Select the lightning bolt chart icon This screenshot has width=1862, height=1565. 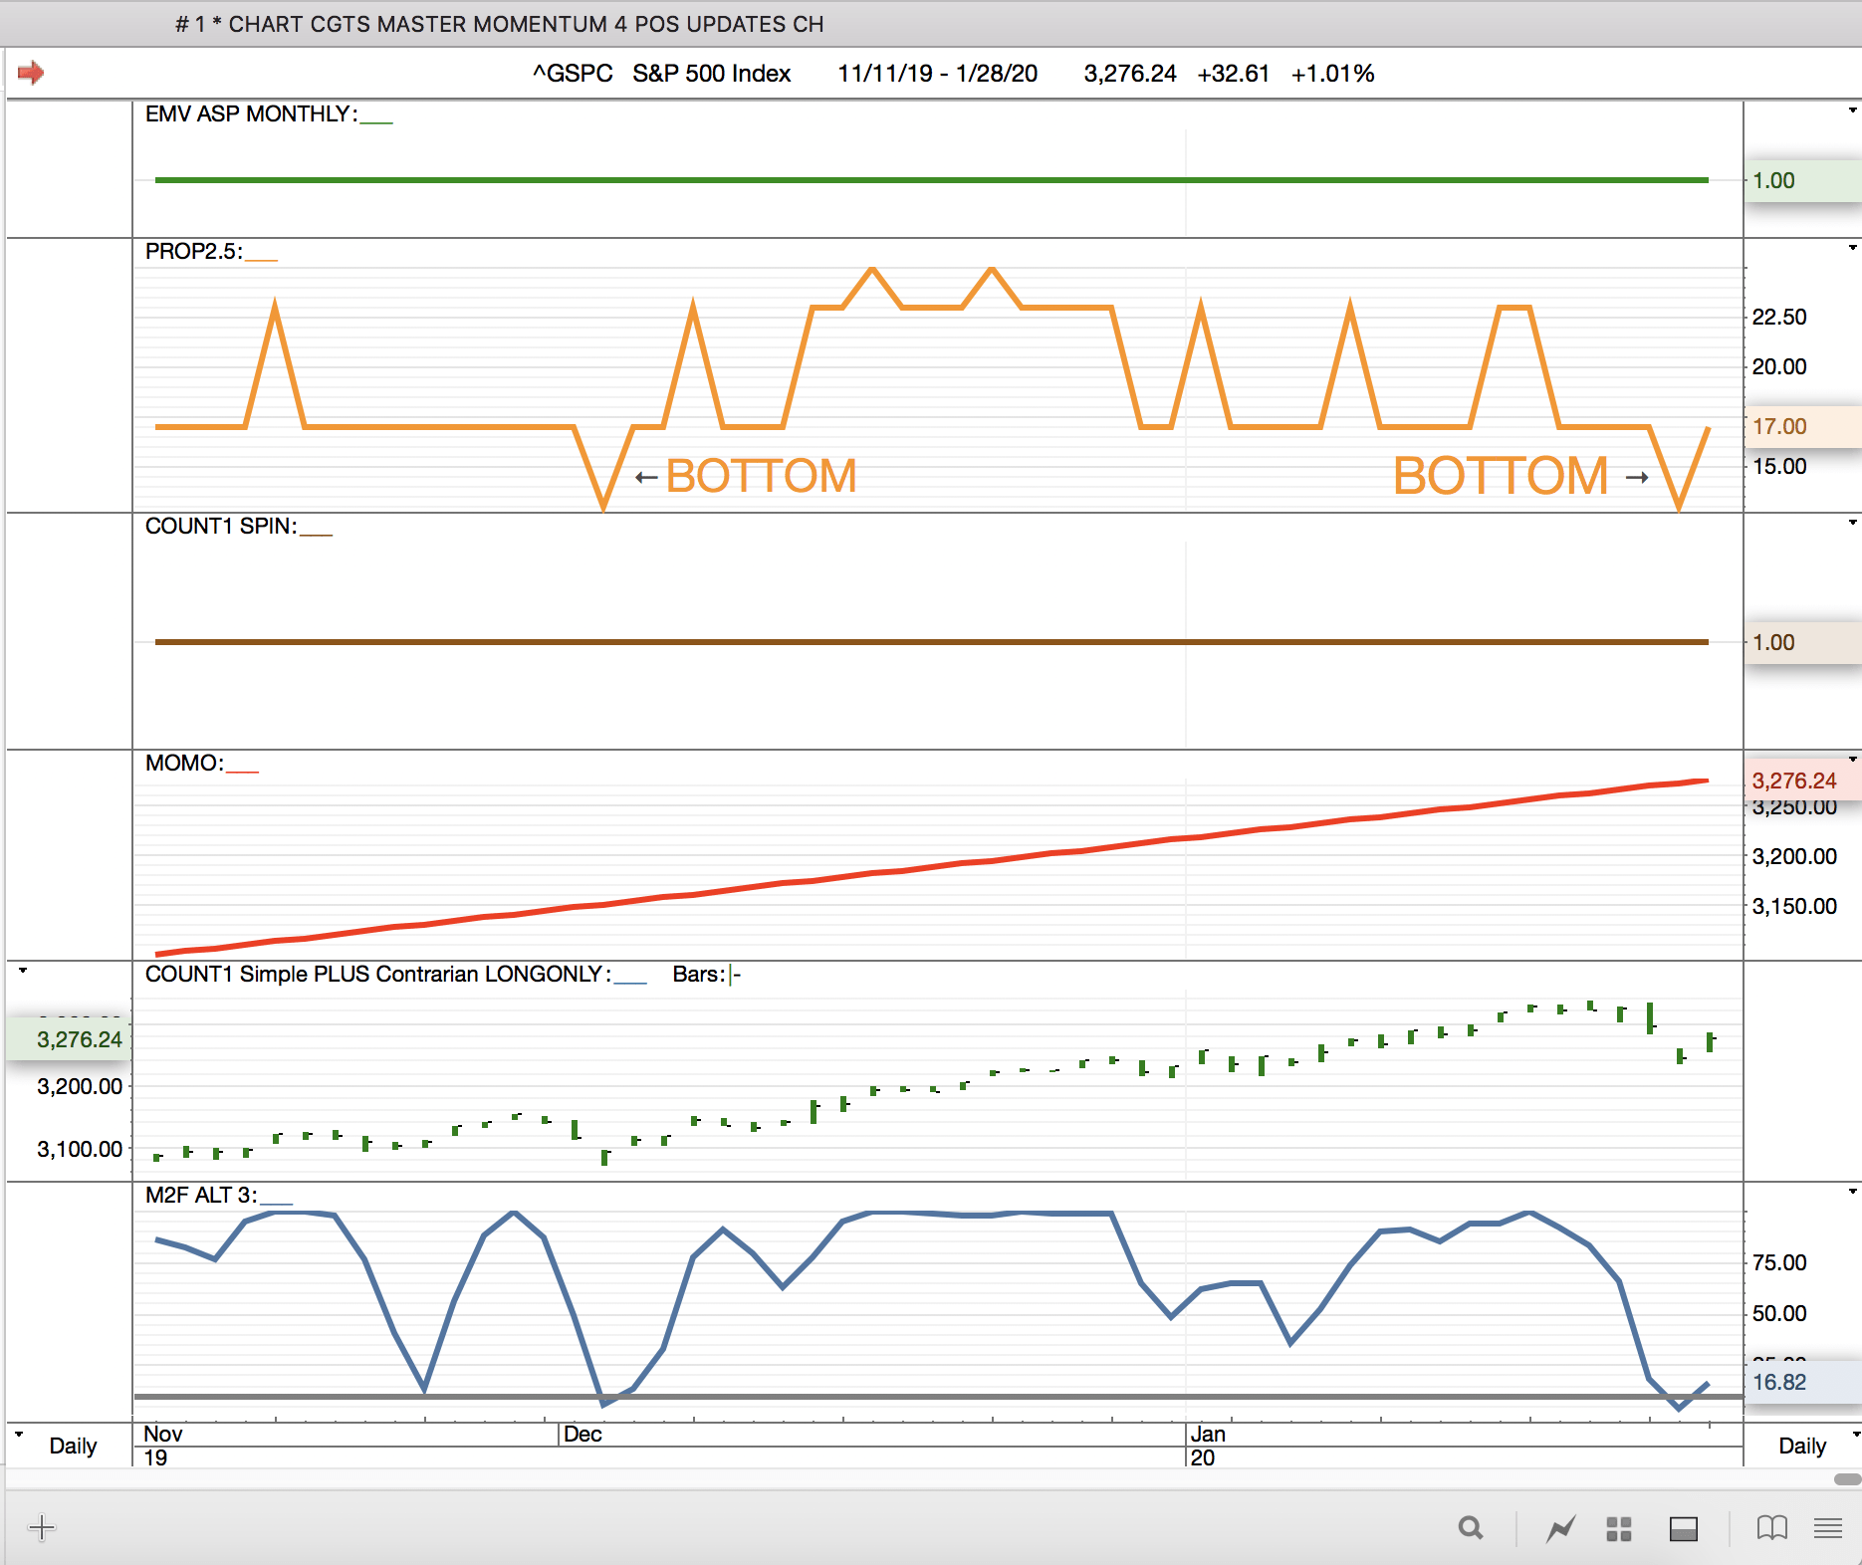pos(1560,1528)
